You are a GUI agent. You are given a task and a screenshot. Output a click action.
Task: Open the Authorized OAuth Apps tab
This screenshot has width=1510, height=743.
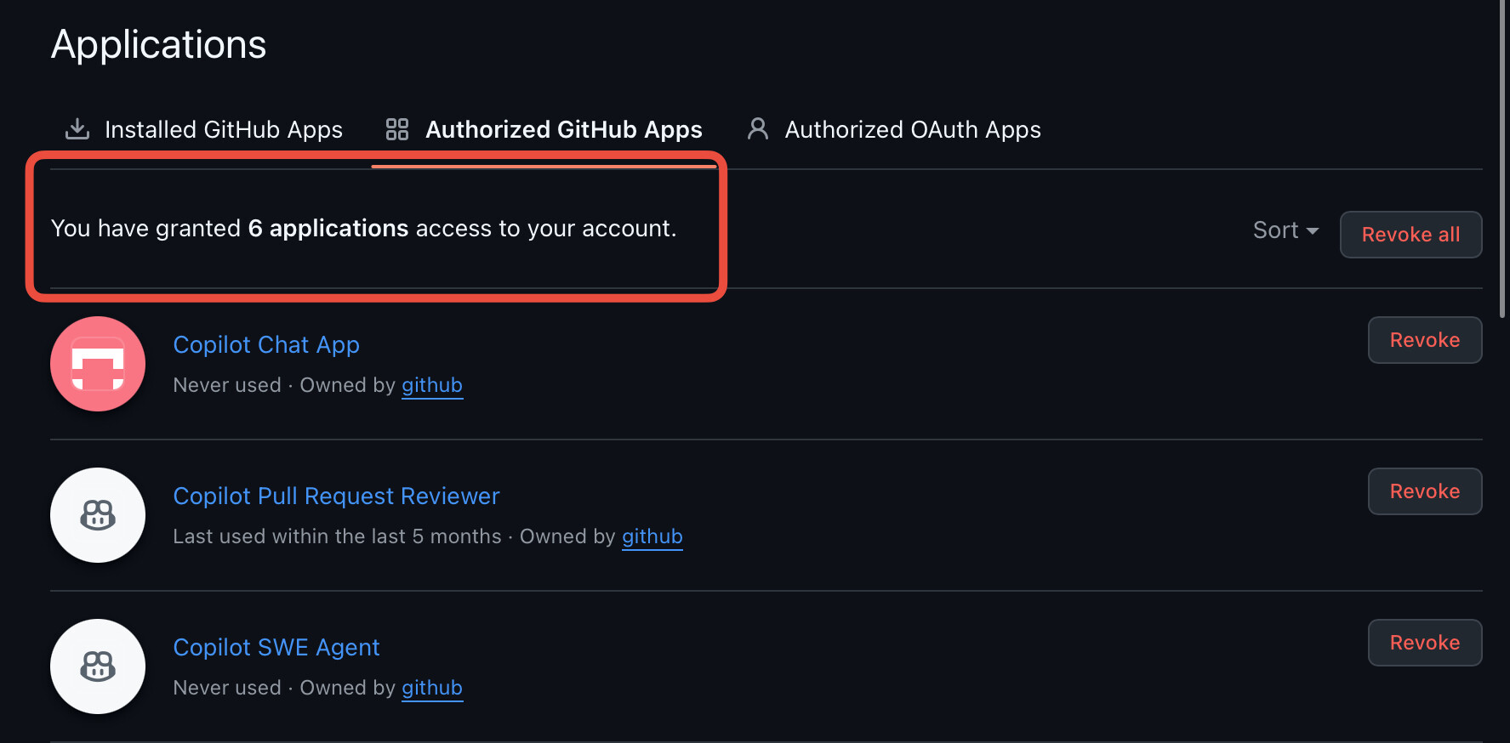912,129
